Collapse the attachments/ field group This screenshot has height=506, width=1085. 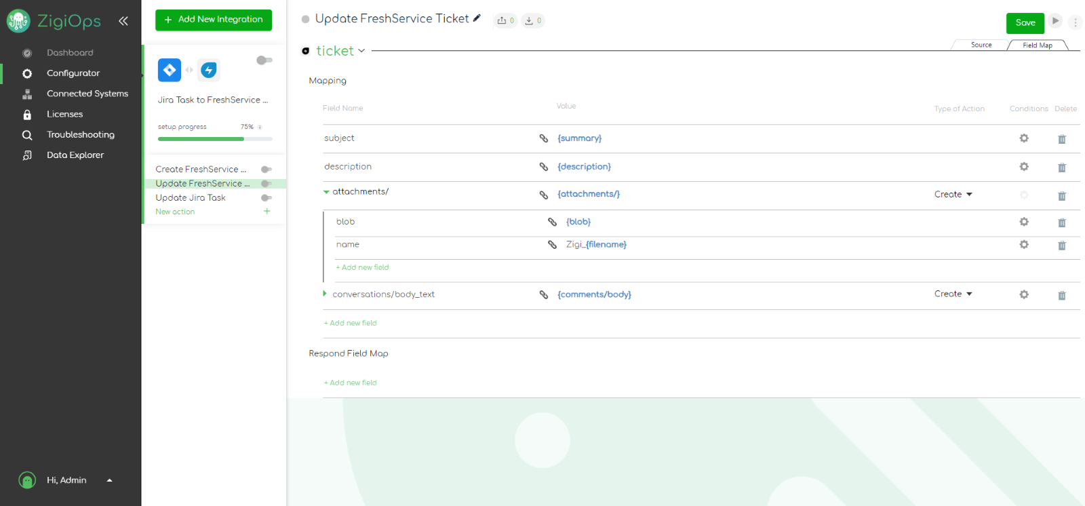point(326,192)
